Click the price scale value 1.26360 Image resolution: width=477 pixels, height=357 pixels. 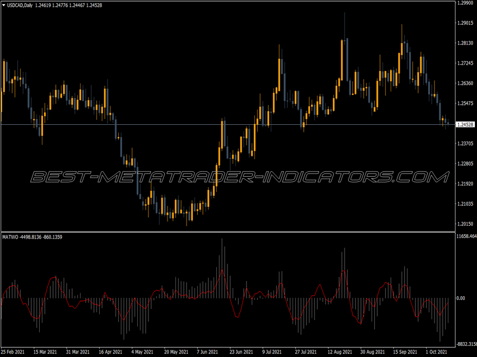[465, 83]
